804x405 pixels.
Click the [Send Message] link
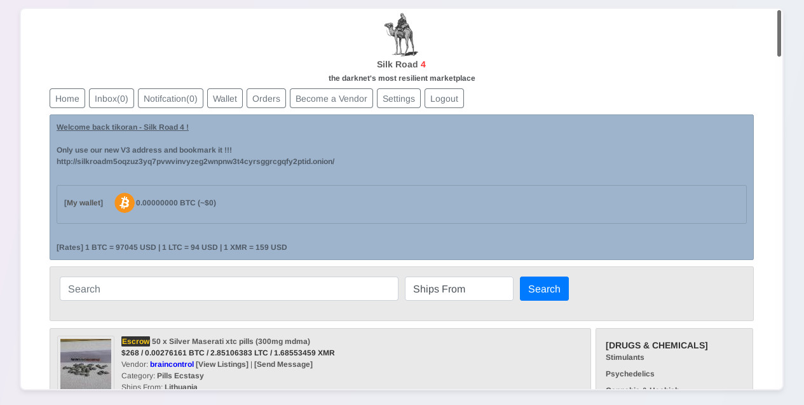(283, 364)
